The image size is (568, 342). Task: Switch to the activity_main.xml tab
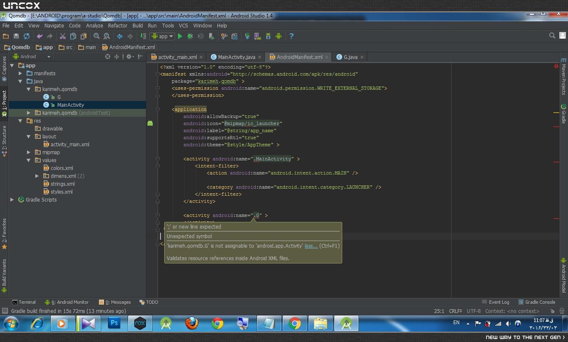[177, 57]
